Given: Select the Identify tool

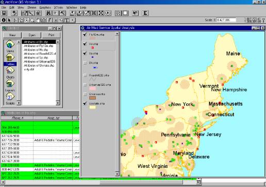Looking at the screenshot, I should [4, 20].
